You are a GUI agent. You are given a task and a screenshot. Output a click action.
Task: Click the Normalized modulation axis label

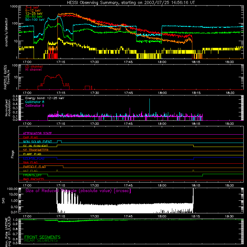point(7,108)
